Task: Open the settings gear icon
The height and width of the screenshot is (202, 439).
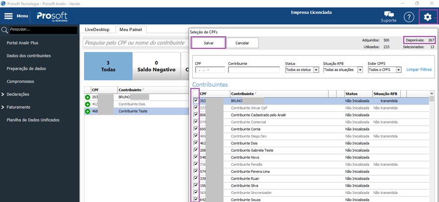Action: [427, 17]
